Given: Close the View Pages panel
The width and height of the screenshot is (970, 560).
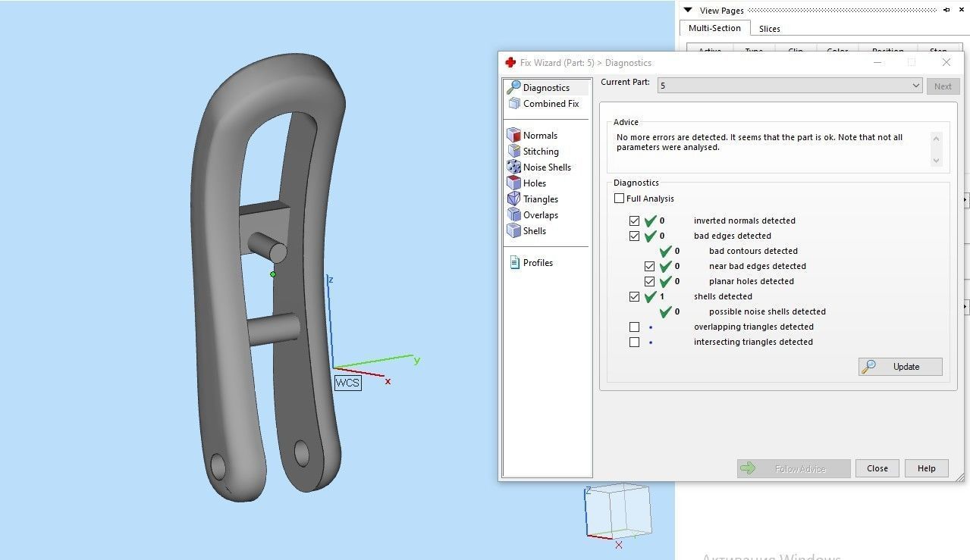Looking at the screenshot, I should (x=962, y=10).
